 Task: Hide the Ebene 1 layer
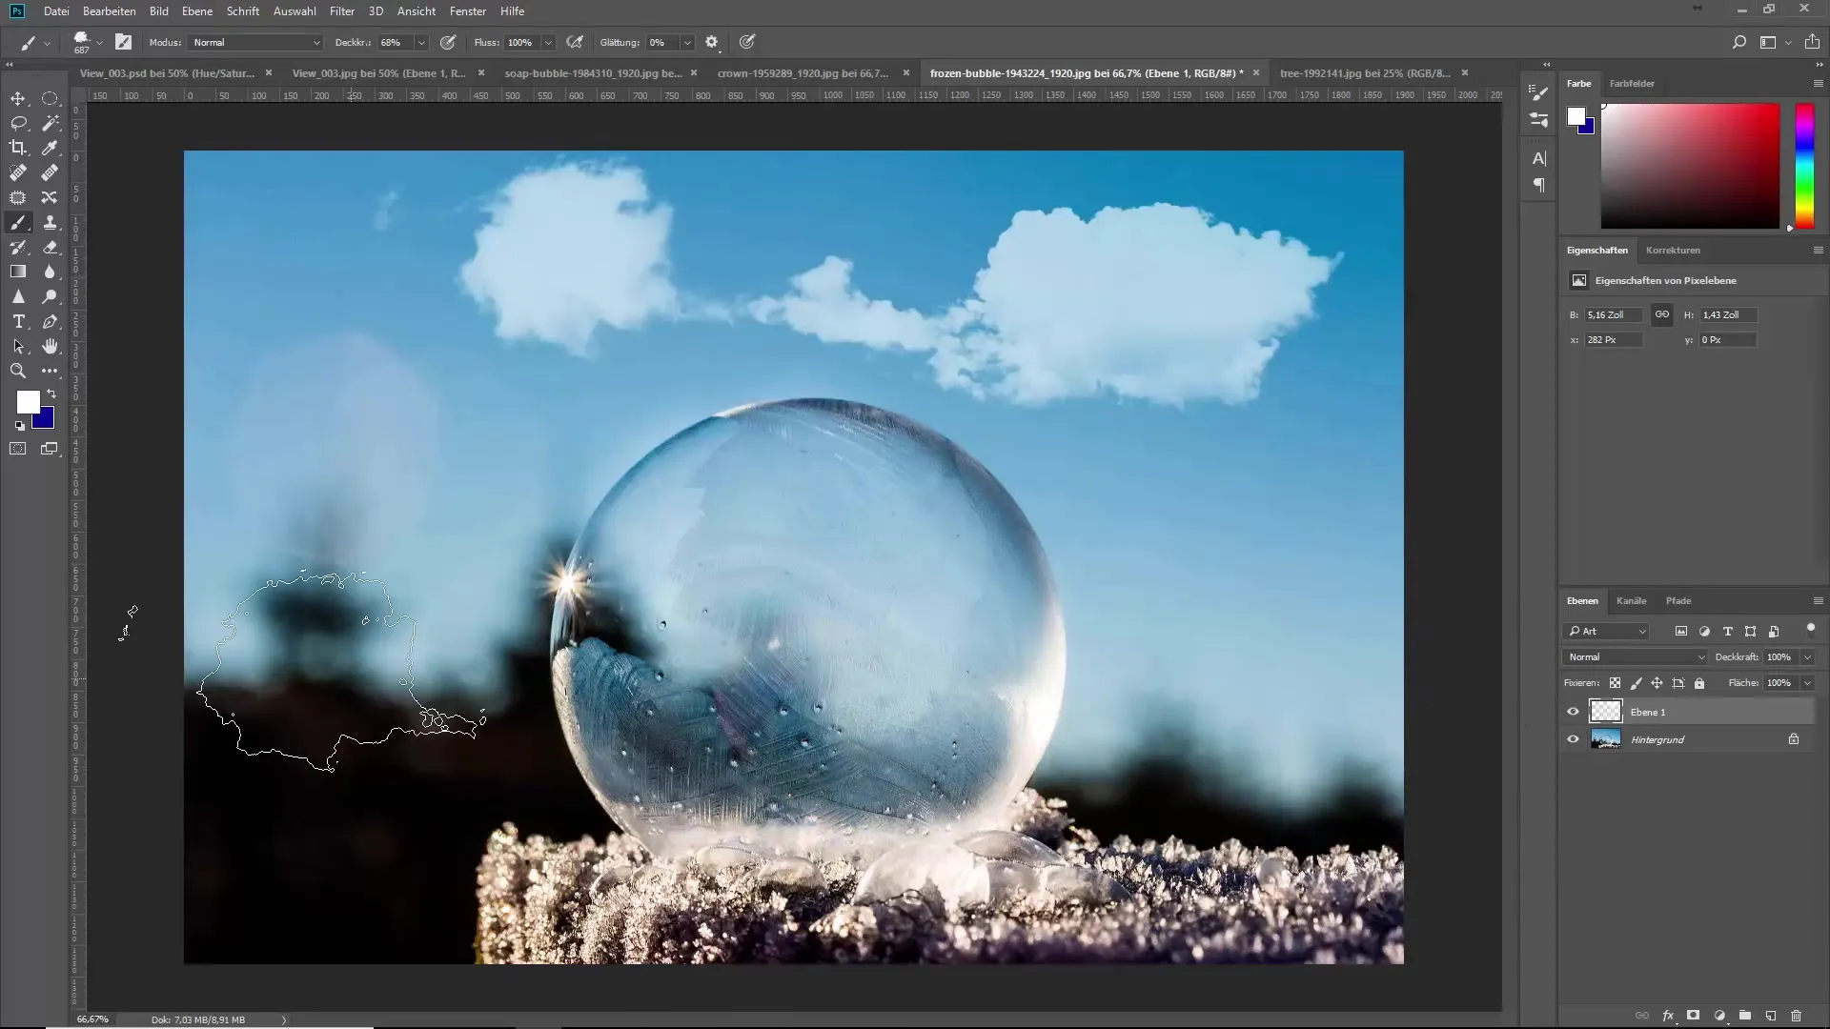point(1573,712)
